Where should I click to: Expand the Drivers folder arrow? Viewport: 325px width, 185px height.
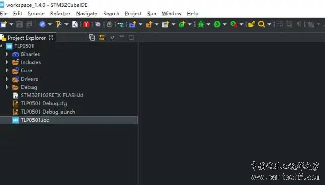coord(7,79)
